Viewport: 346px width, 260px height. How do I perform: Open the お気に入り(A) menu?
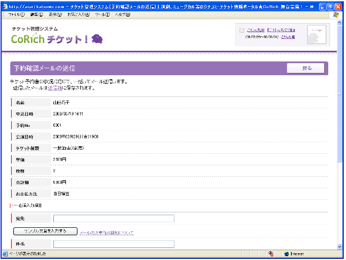(x=78, y=14)
